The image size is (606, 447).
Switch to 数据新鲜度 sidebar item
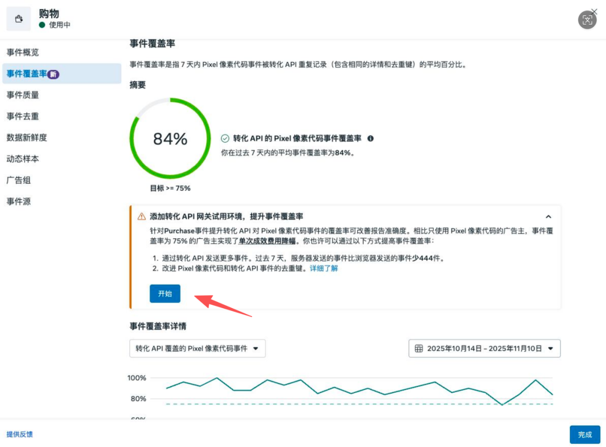[x=26, y=138]
